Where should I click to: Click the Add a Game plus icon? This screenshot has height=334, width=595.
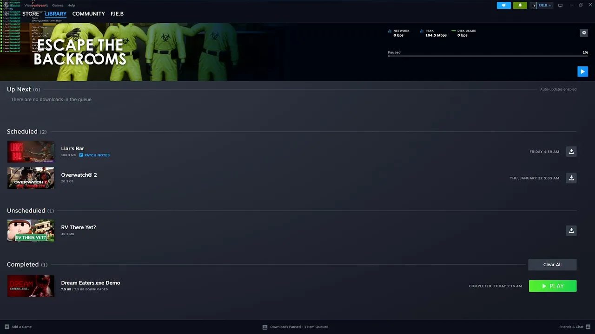(7, 327)
